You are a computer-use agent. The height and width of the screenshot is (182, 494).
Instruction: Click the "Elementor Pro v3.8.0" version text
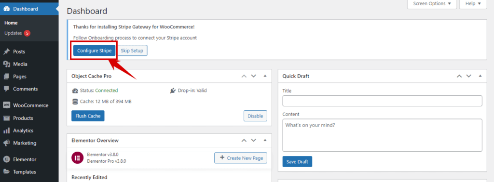tap(106, 161)
